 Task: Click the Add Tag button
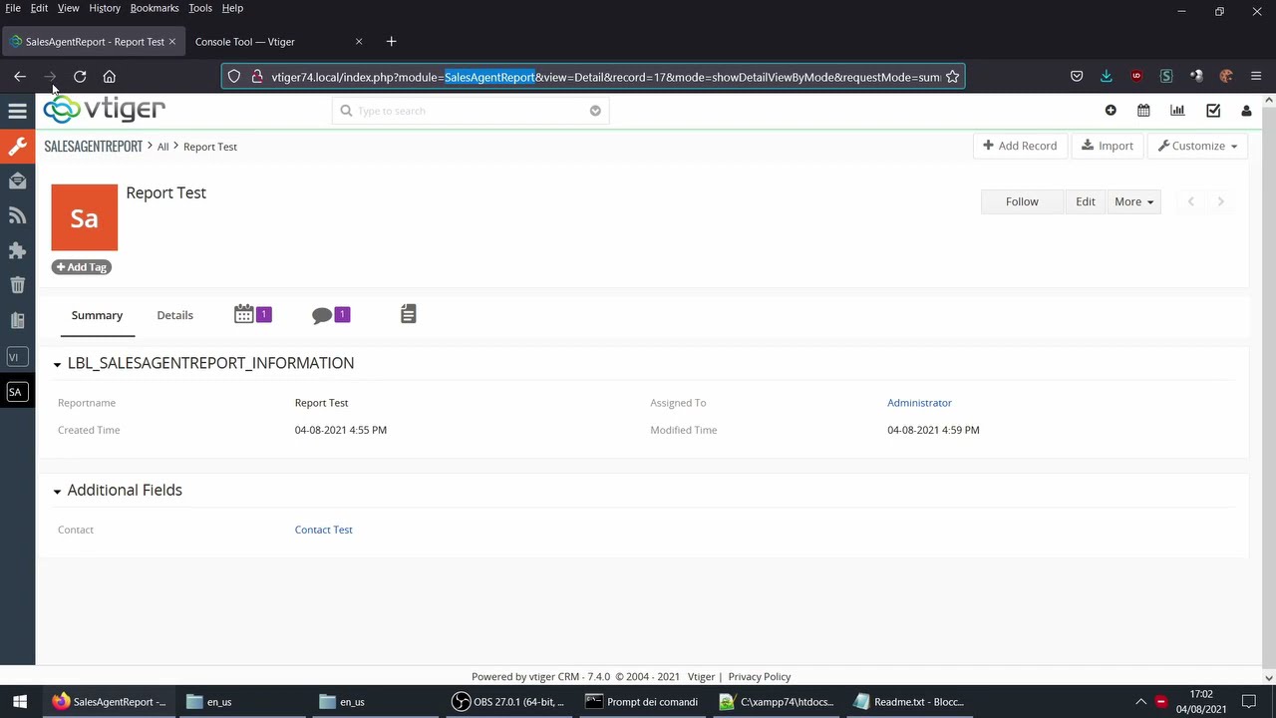click(x=81, y=267)
